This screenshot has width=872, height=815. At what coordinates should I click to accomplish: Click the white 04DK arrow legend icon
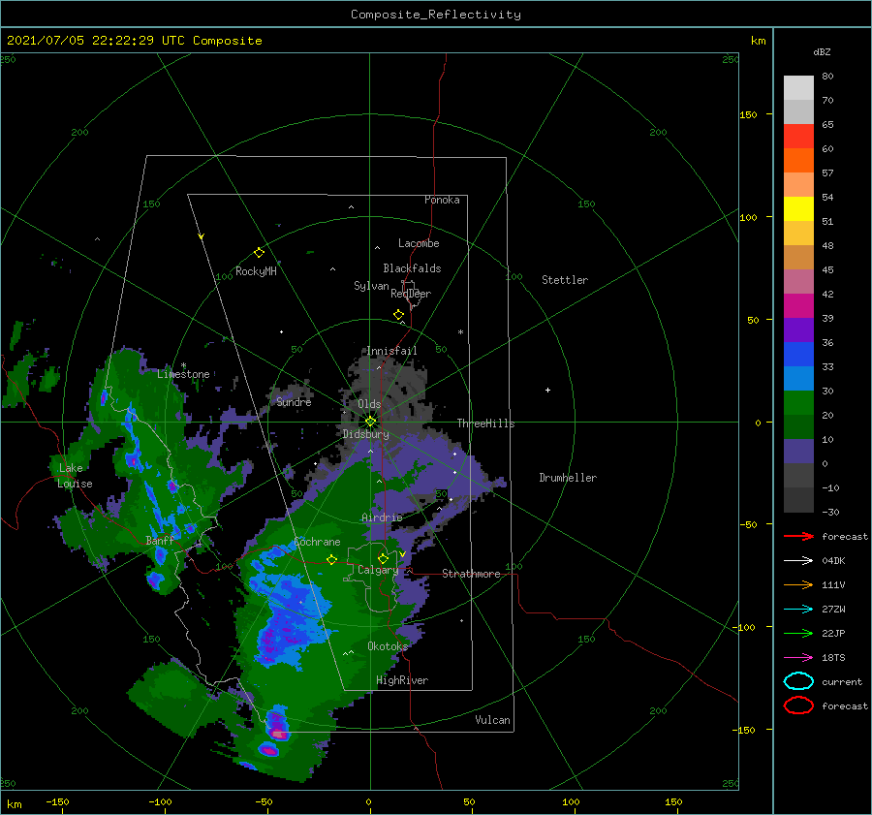tap(798, 561)
